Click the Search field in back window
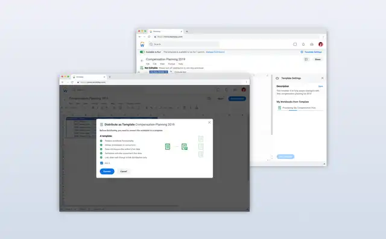The image size is (386, 239). point(184,44)
